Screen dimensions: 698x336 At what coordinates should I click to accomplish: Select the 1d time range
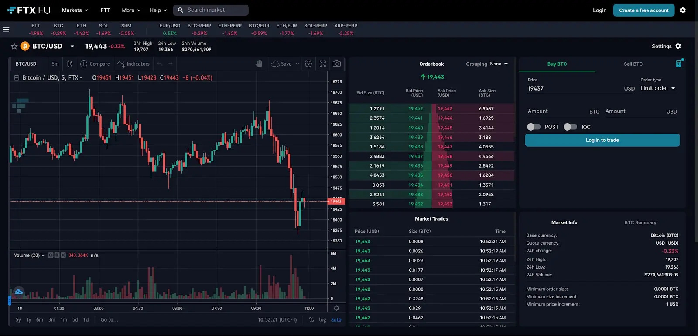point(86,319)
